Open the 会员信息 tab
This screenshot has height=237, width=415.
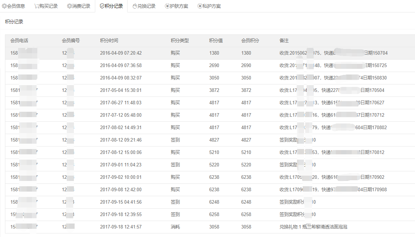click(x=14, y=6)
